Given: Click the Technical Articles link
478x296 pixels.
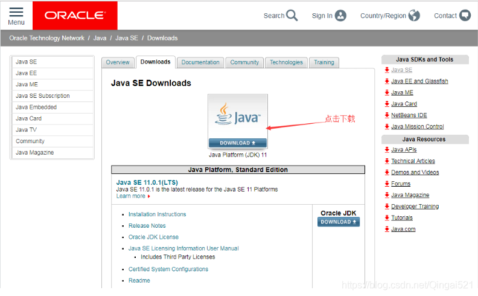Looking at the screenshot, I should coord(413,161).
